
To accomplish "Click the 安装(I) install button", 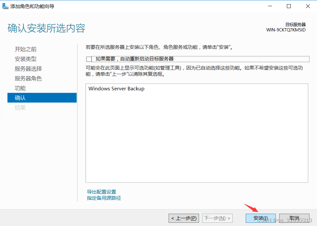I will 260,218.
